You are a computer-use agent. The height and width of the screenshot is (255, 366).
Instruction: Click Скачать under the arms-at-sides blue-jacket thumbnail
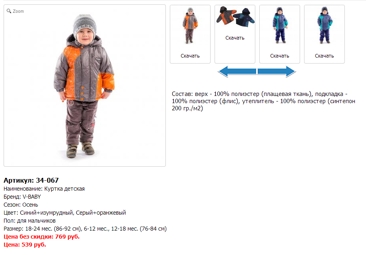(280, 56)
